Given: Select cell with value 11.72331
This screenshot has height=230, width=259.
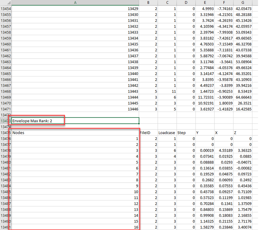Looking at the screenshot, I should click(x=205, y=97).
